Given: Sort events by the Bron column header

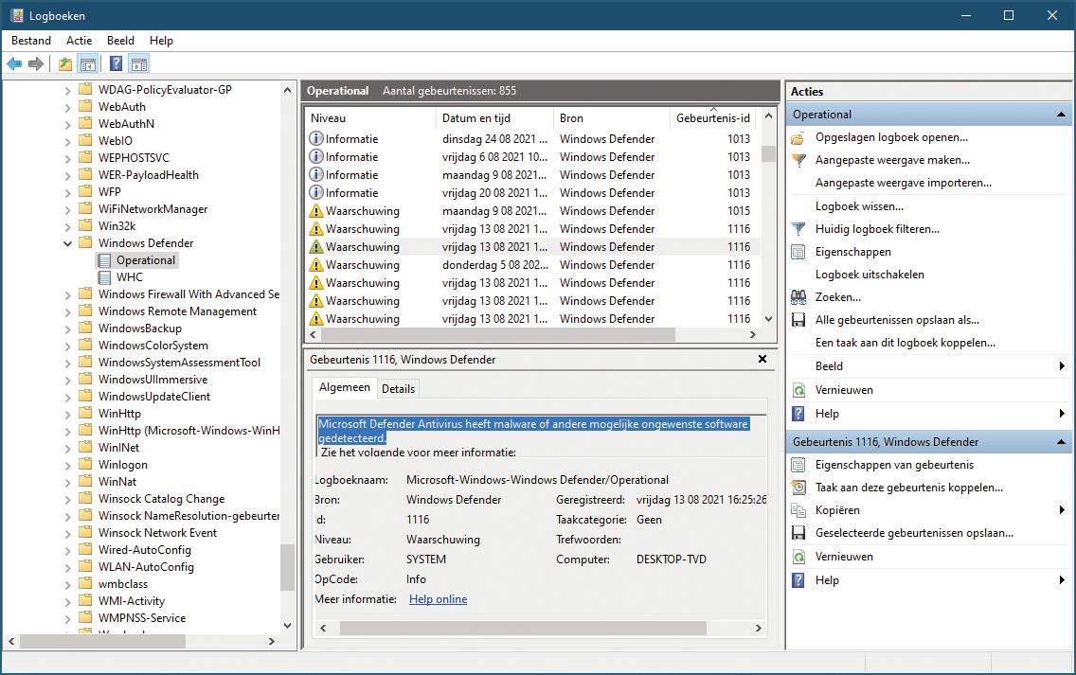Looking at the screenshot, I should (x=612, y=118).
